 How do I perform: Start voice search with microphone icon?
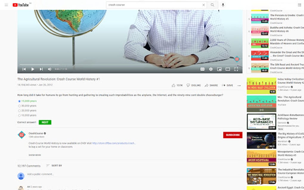click(223, 5)
